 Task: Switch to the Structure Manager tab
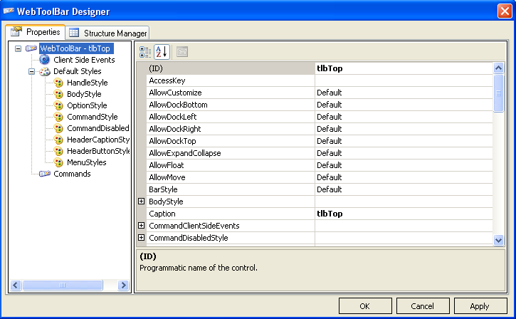(x=108, y=33)
